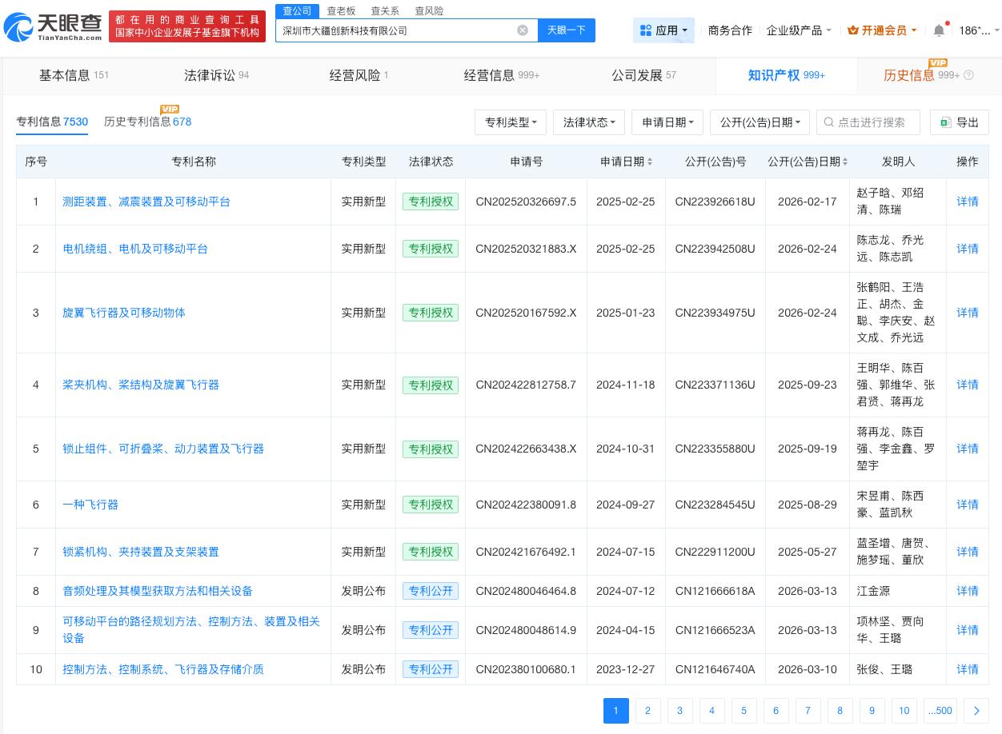
Task: Export the patent list via 导出
Action: (x=960, y=122)
